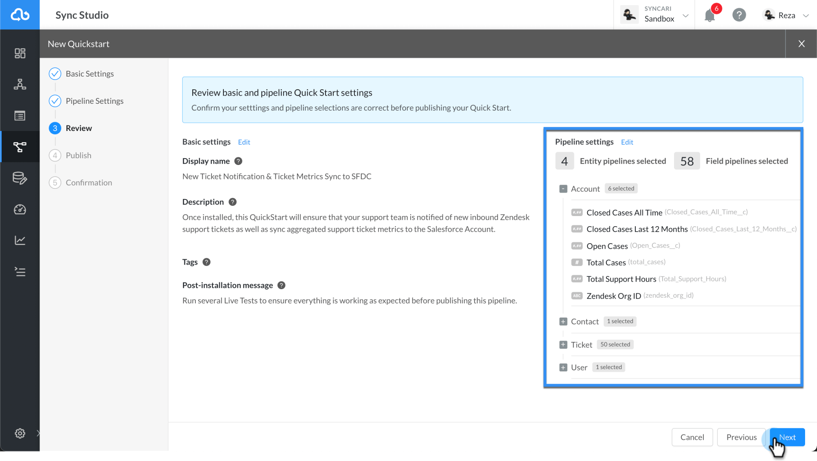Select the Total Support Hours field

(621, 279)
